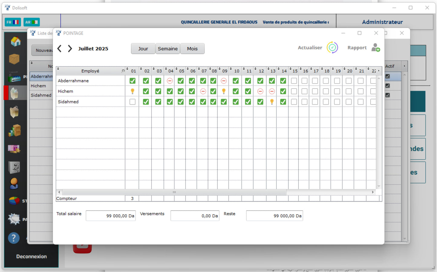Switch to the Semaine view

168,48
